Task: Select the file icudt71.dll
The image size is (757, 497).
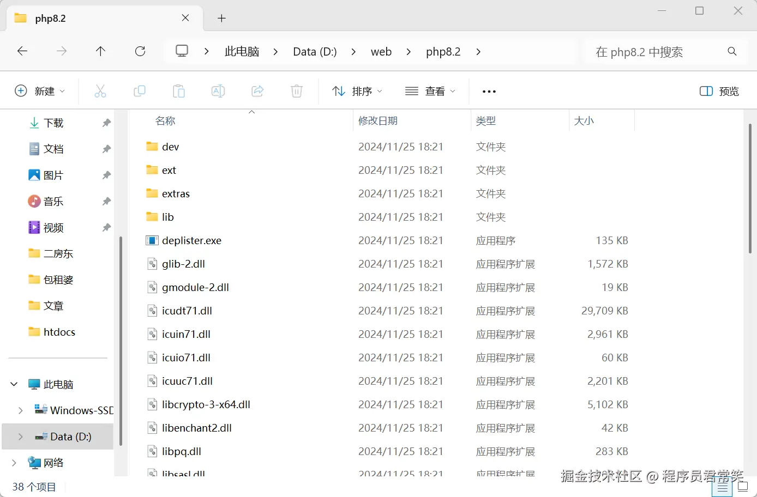Action: point(187,311)
